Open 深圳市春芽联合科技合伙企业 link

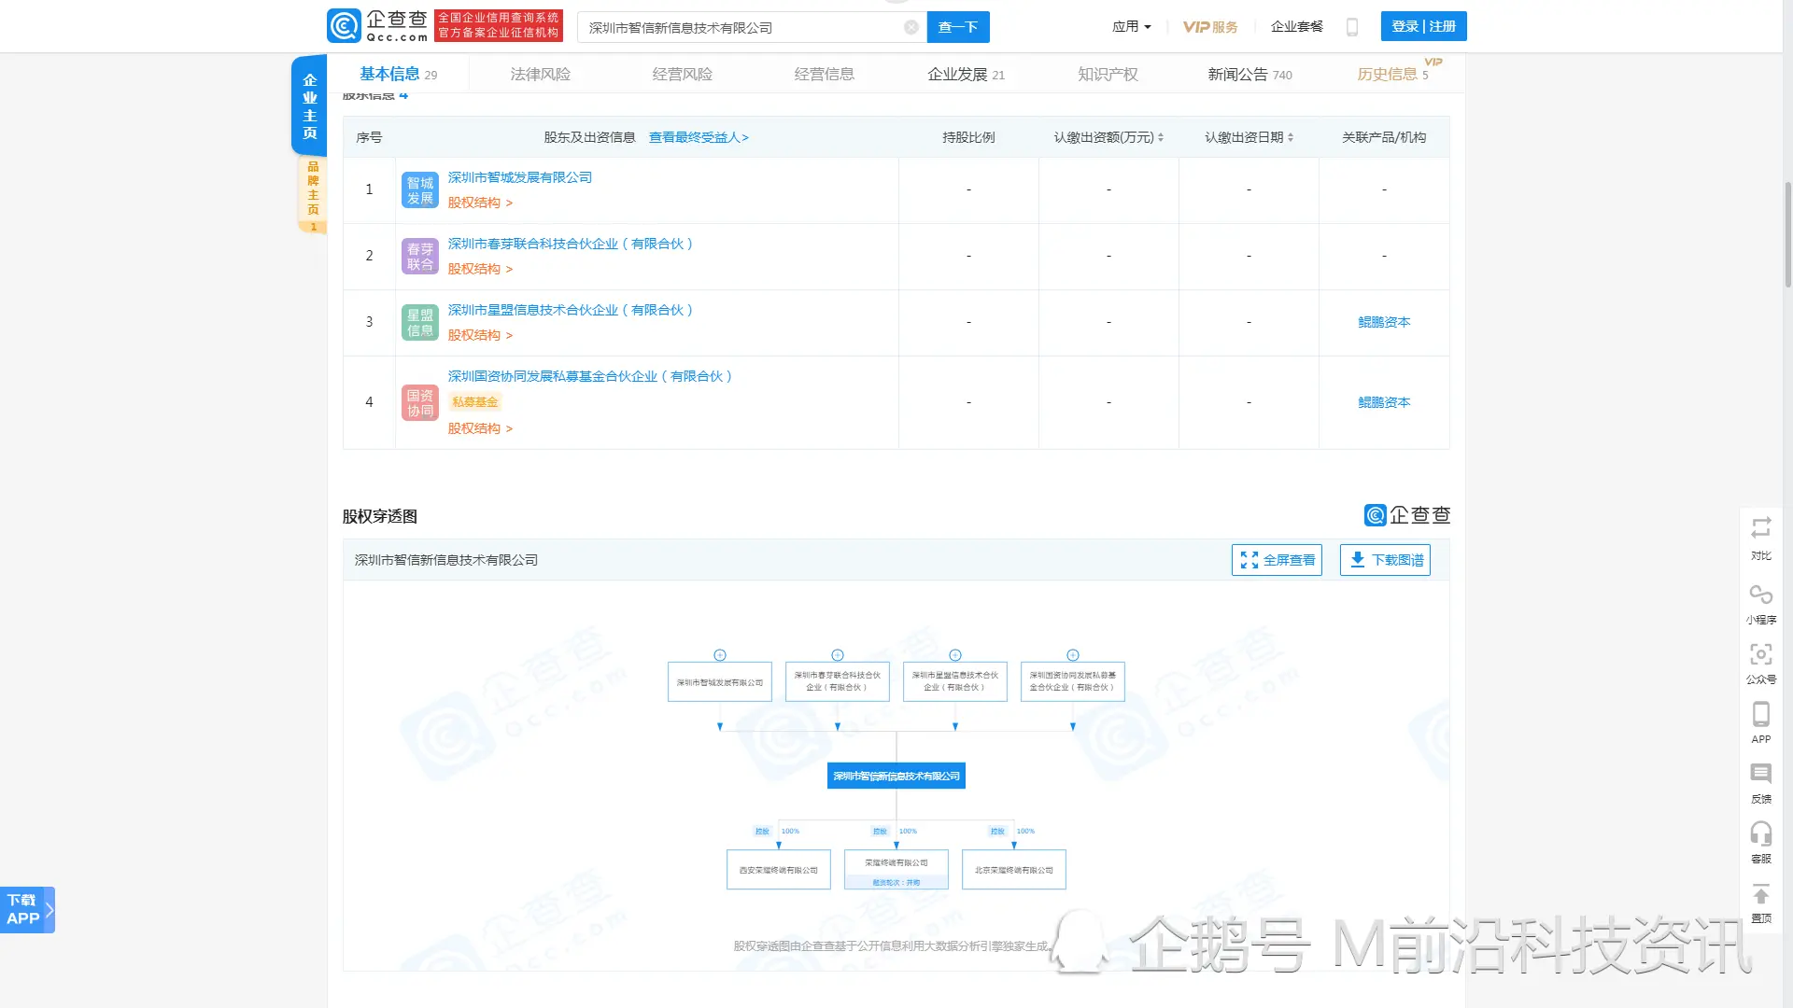pos(571,244)
